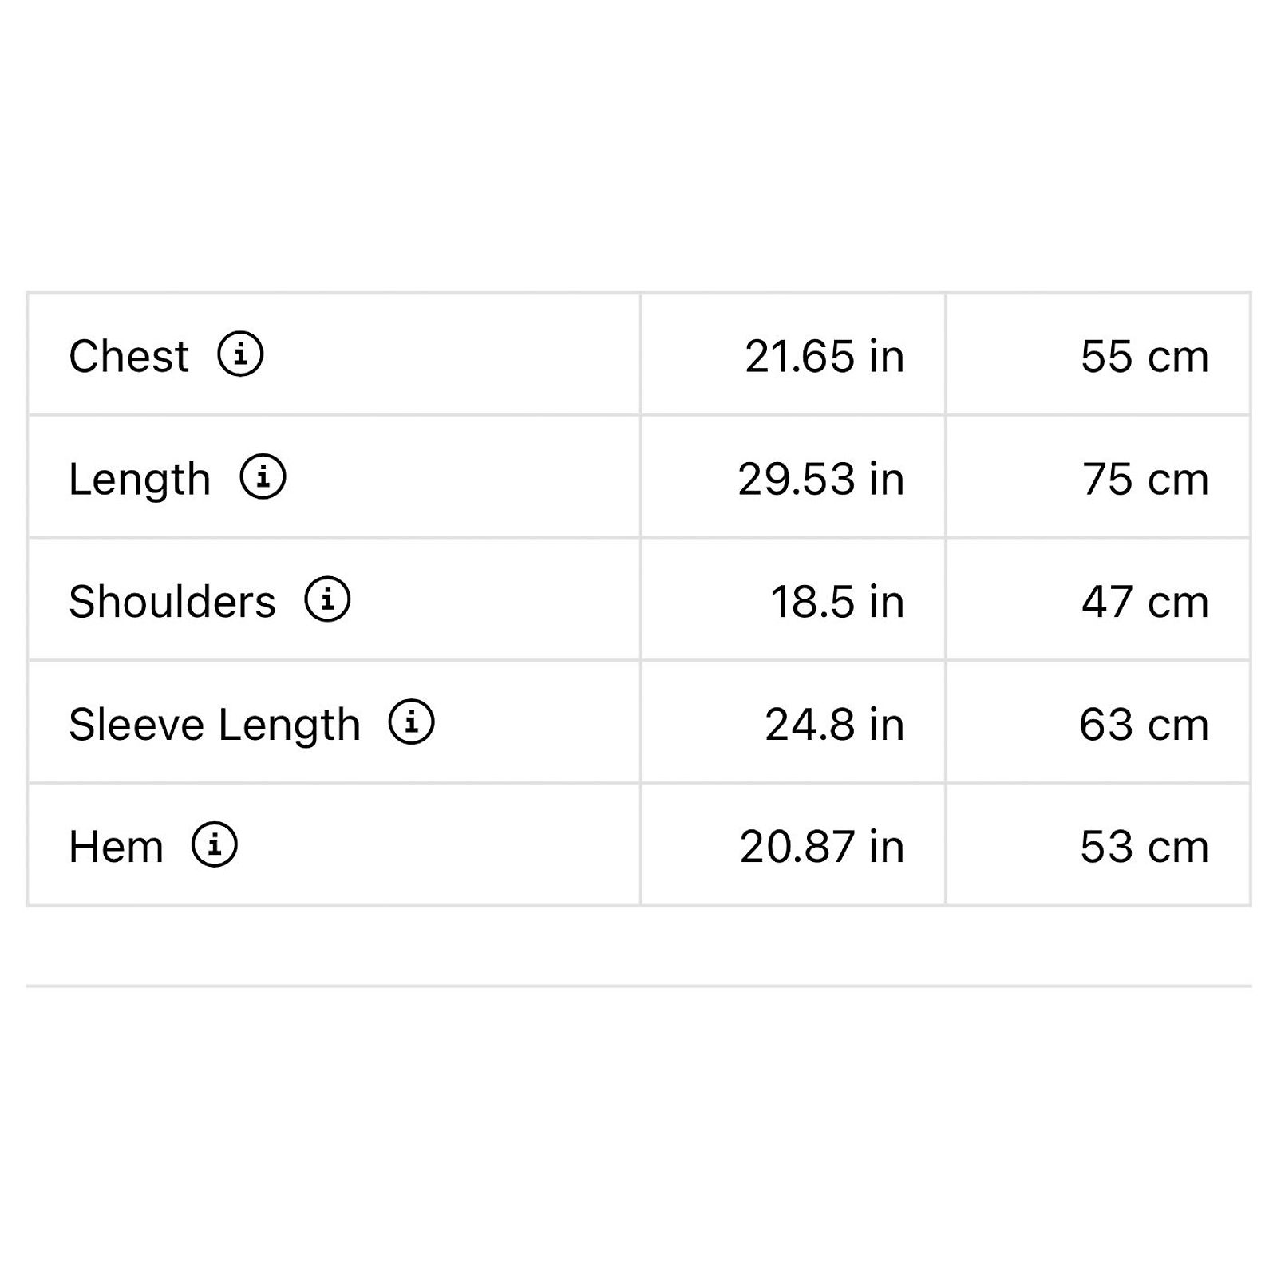Open the Shoulders measurement info icon

pyautogui.click(x=327, y=599)
